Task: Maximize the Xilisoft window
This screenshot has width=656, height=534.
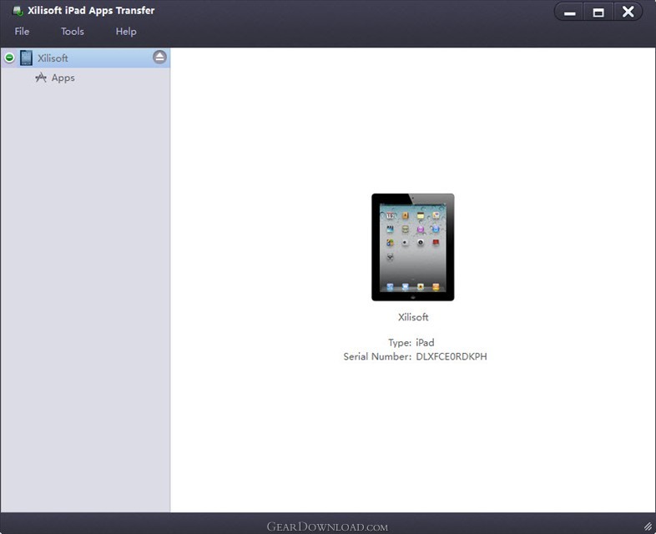Action: (x=598, y=13)
